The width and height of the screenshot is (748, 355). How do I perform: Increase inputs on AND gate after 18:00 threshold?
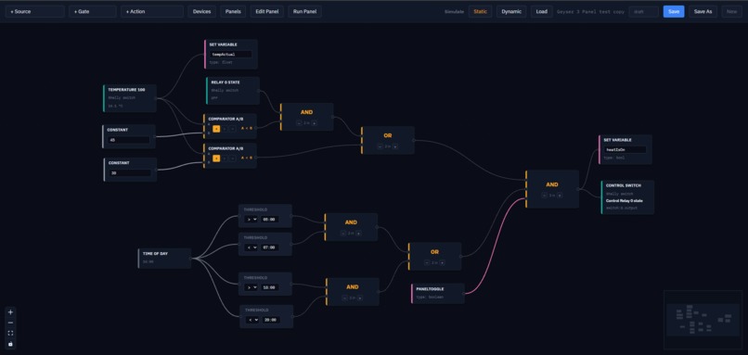pyautogui.click(x=360, y=298)
